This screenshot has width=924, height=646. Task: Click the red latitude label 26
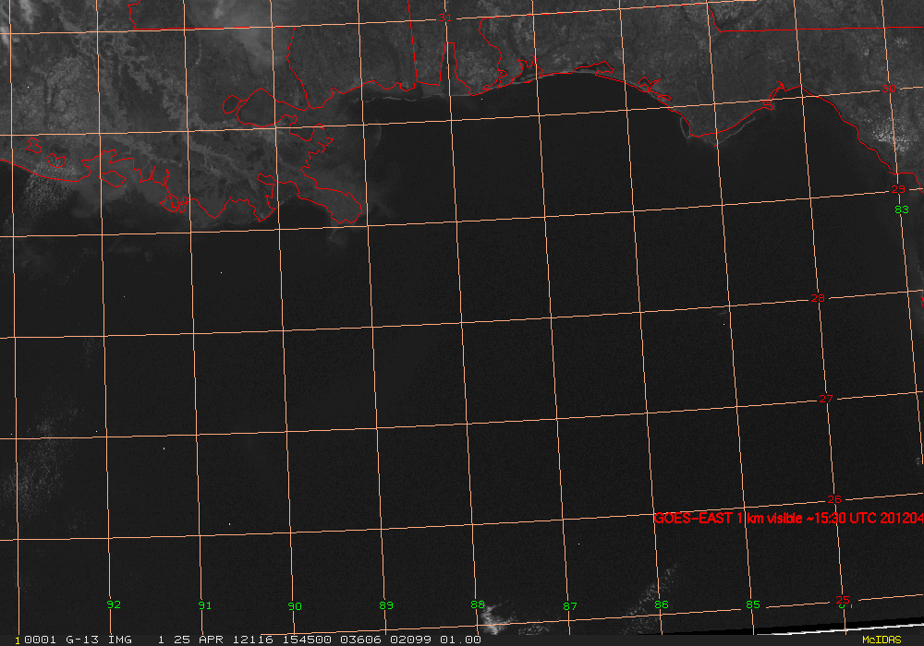pos(833,499)
